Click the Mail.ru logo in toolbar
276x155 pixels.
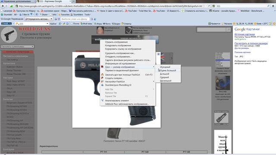tap(6, 24)
